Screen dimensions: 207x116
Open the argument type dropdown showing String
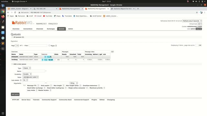pos(74,83)
